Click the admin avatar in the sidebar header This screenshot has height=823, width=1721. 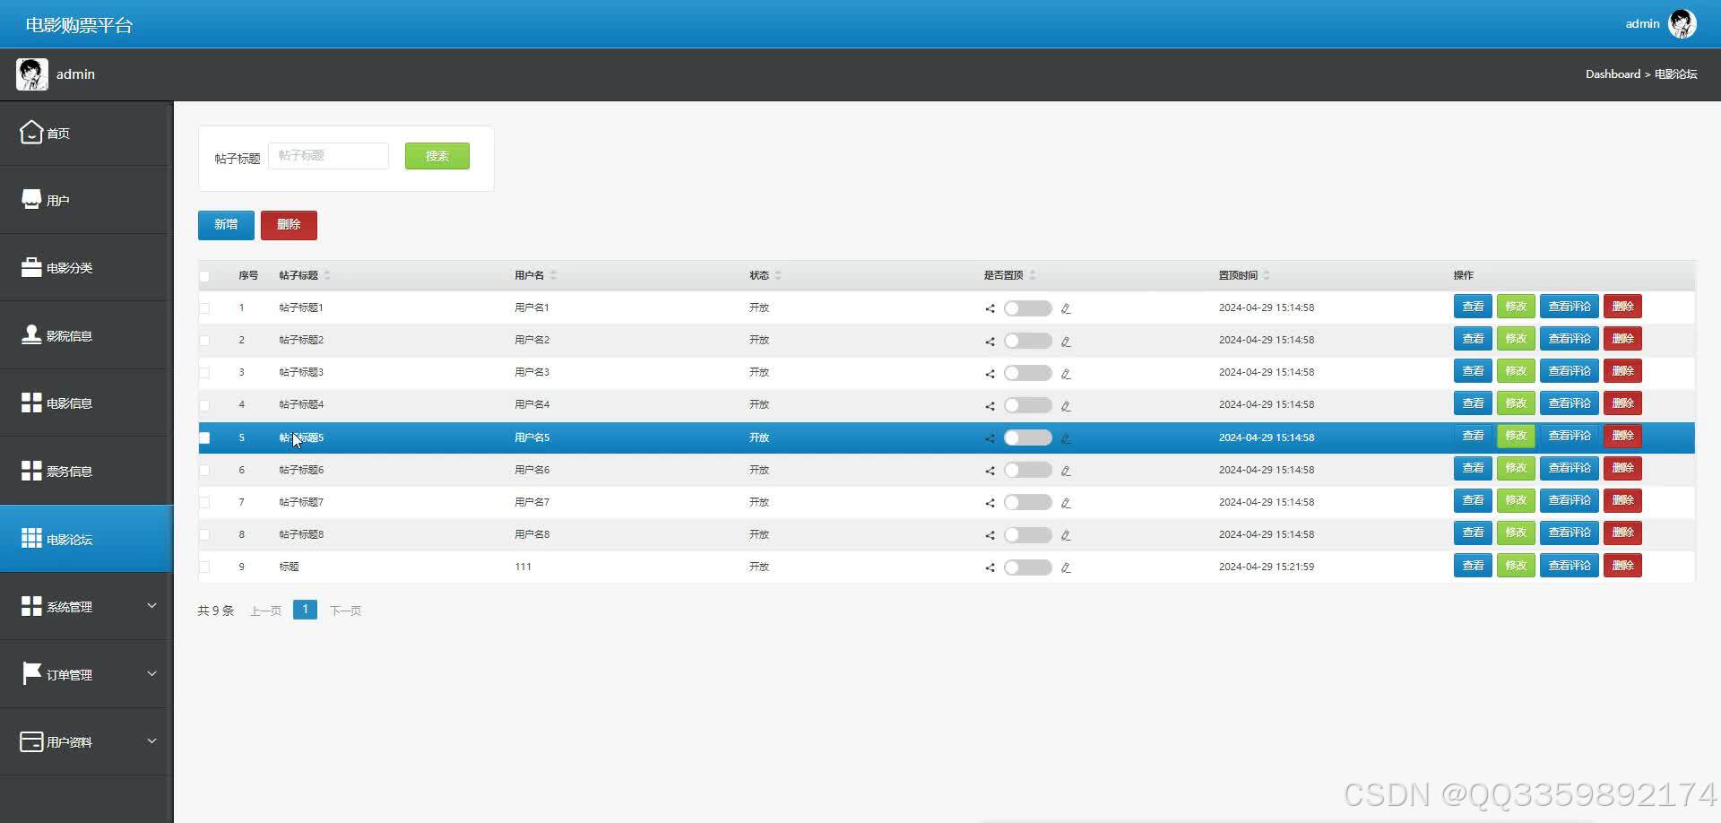tap(32, 74)
